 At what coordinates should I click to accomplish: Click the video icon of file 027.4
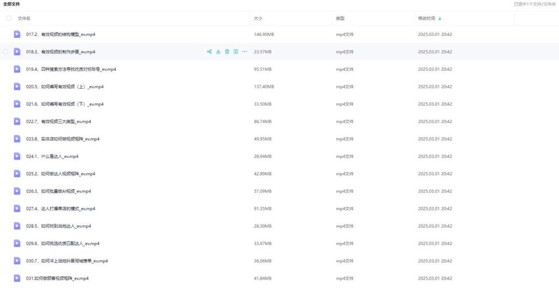point(17,209)
